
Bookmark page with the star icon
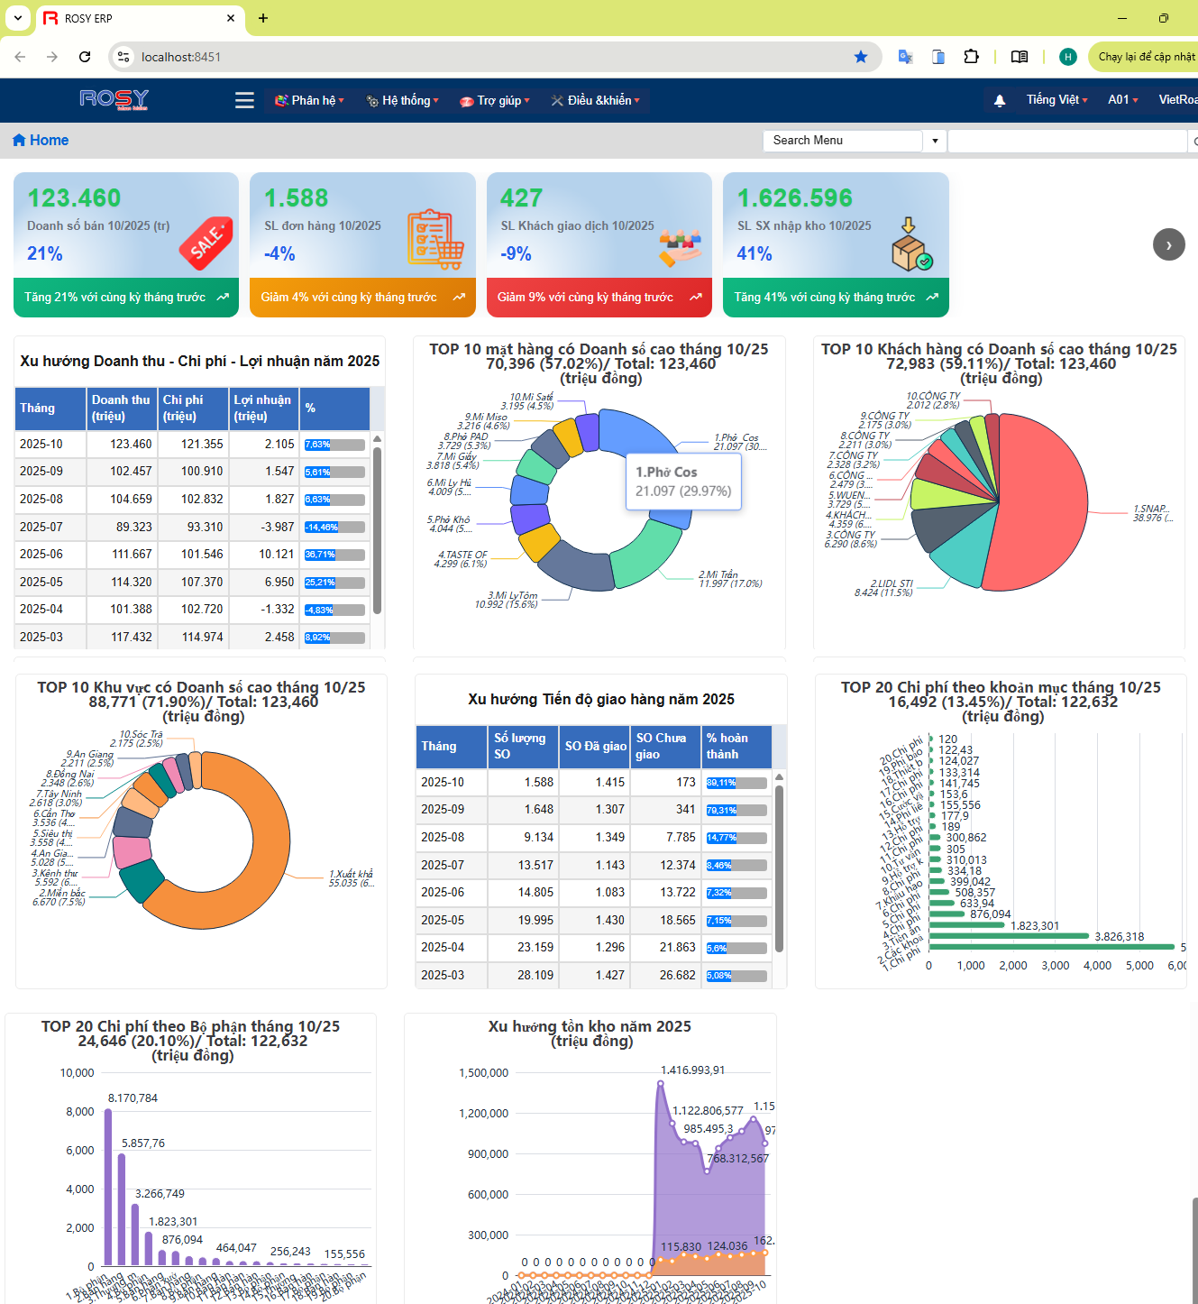point(861,57)
